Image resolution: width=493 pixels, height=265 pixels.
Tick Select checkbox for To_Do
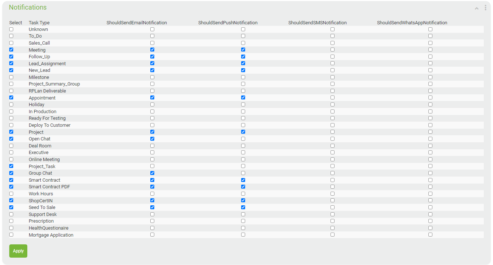pos(11,36)
